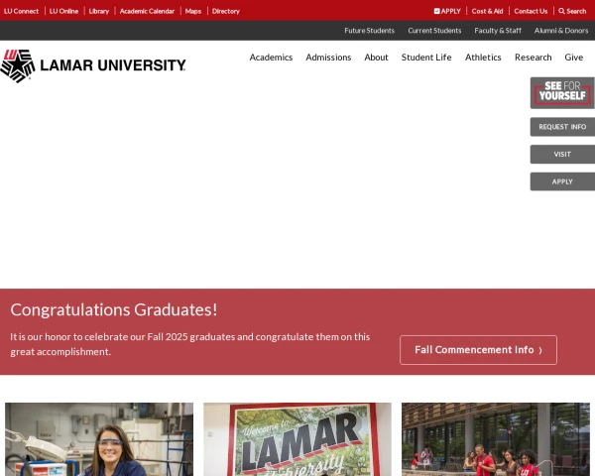Open the Contact Us link

pos(531,11)
